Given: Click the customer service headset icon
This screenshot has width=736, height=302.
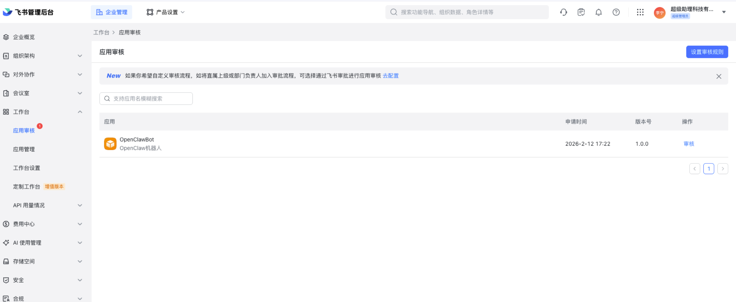Looking at the screenshot, I should tap(563, 12).
